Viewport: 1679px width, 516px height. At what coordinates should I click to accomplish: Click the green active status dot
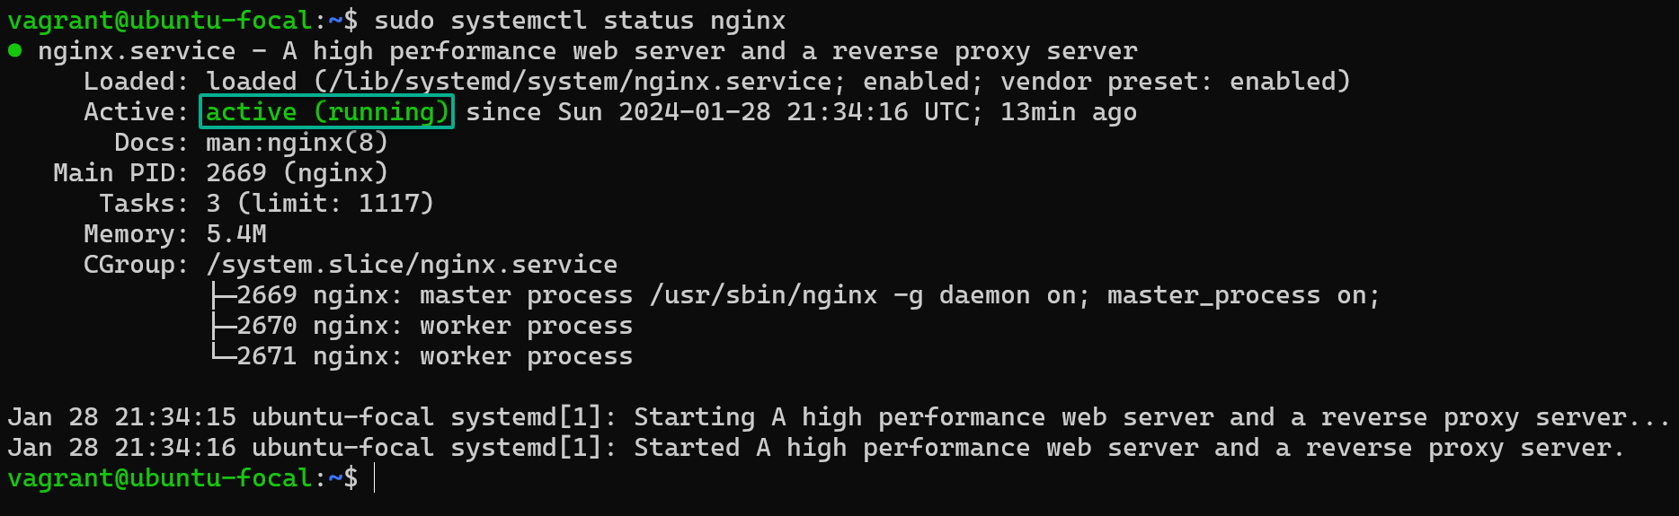tap(14, 50)
